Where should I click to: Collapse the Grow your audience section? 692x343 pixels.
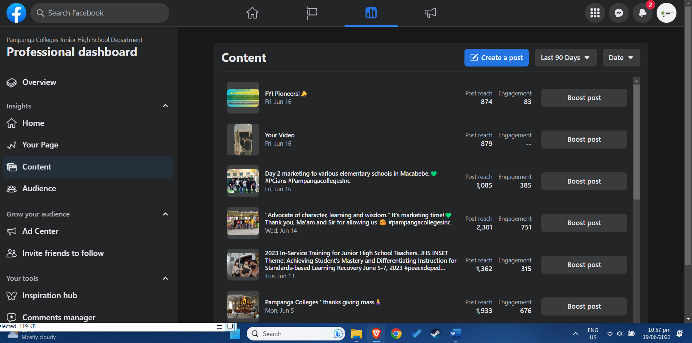(x=165, y=214)
